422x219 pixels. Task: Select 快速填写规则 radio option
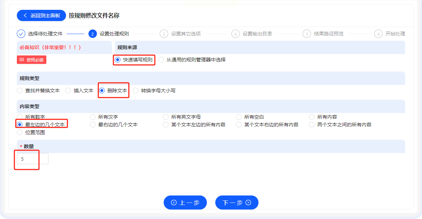pos(134,60)
